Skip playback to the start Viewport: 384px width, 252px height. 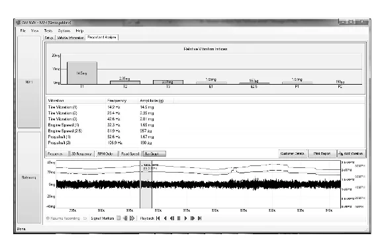click(158, 218)
